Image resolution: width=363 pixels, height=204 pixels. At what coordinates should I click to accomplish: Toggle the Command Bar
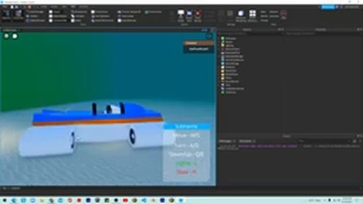(58, 20)
